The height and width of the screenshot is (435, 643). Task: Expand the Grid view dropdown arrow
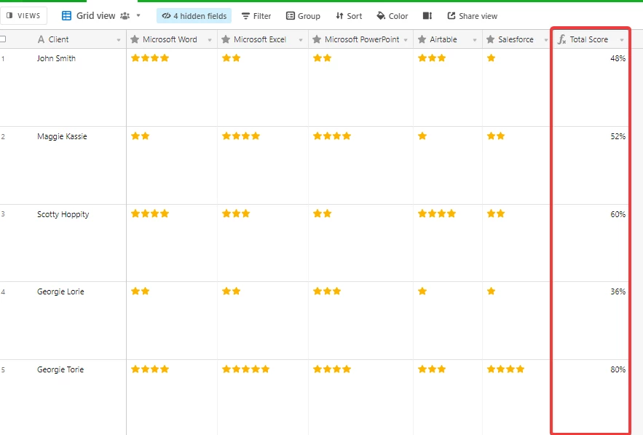pyautogui.click(x=138, y=15)
